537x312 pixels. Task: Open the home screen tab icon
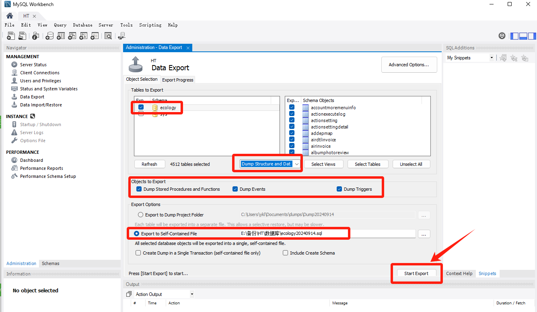pyautogui.click(x=10, y=16)
